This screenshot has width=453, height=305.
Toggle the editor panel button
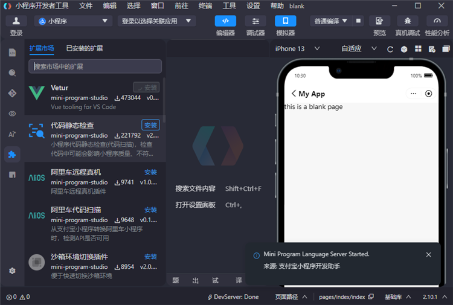click(225, 21)
